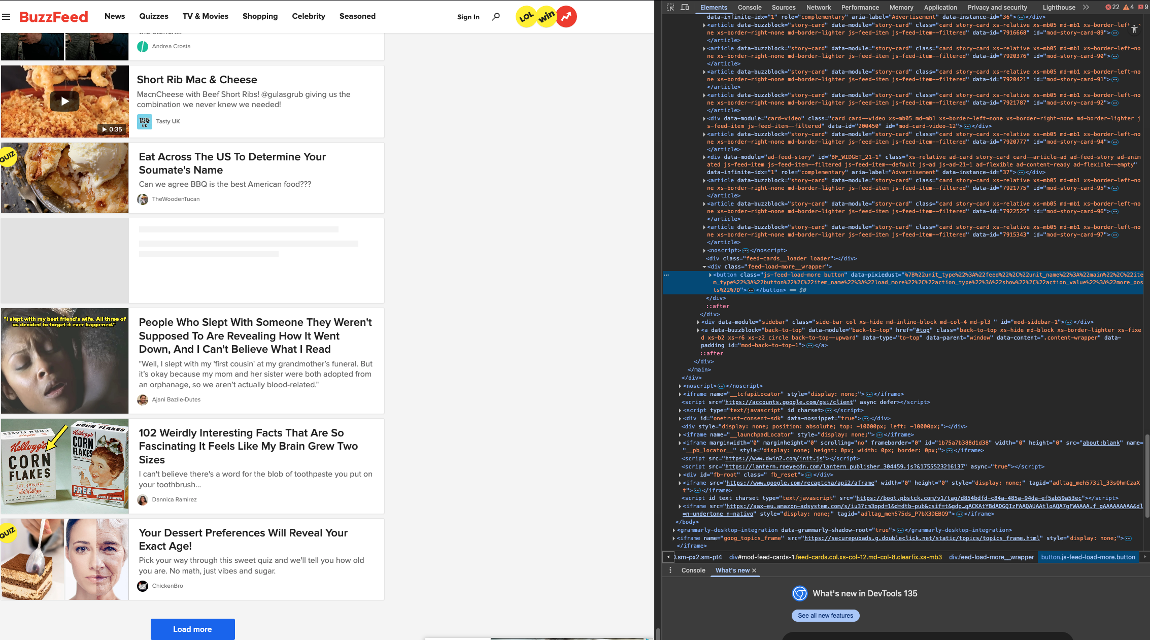Activate the inspect element picker icon
1150x640 pixels.
(x=670, y=7)
